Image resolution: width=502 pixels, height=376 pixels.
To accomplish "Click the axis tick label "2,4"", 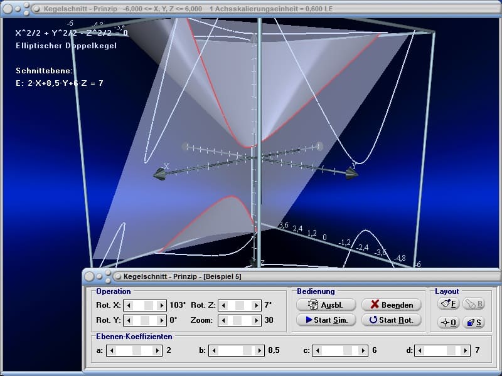I will [x=297, y=229].
